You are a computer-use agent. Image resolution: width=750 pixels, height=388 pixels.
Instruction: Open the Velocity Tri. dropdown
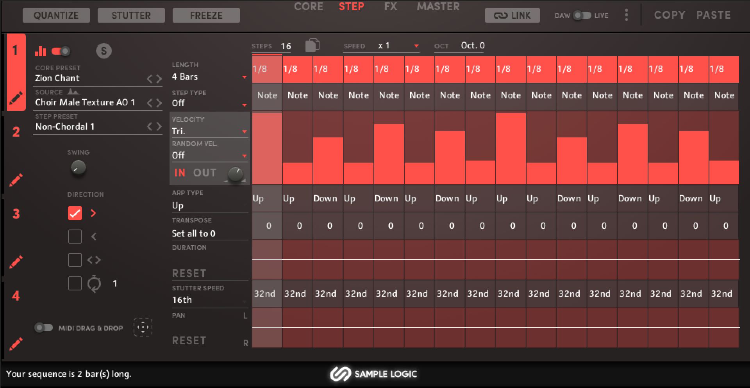[209, 132]
